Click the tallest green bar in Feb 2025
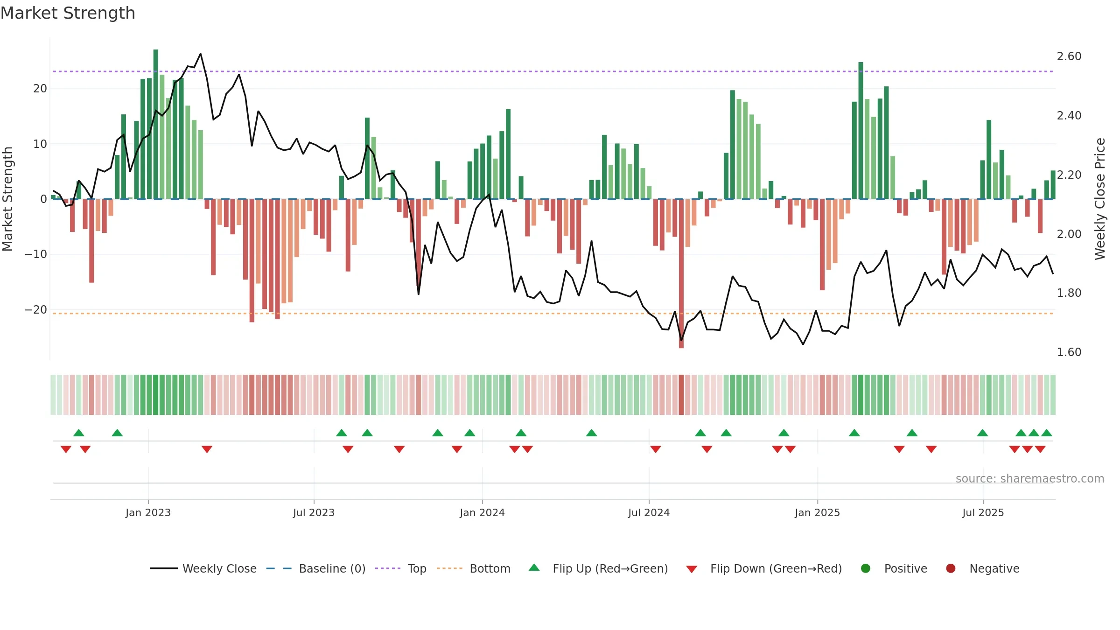 click(x=861, y=130)
